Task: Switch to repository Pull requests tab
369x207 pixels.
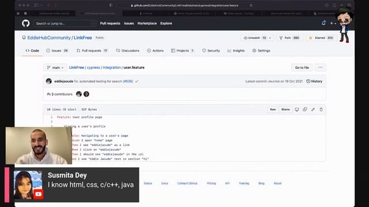Action: point(92,51)
